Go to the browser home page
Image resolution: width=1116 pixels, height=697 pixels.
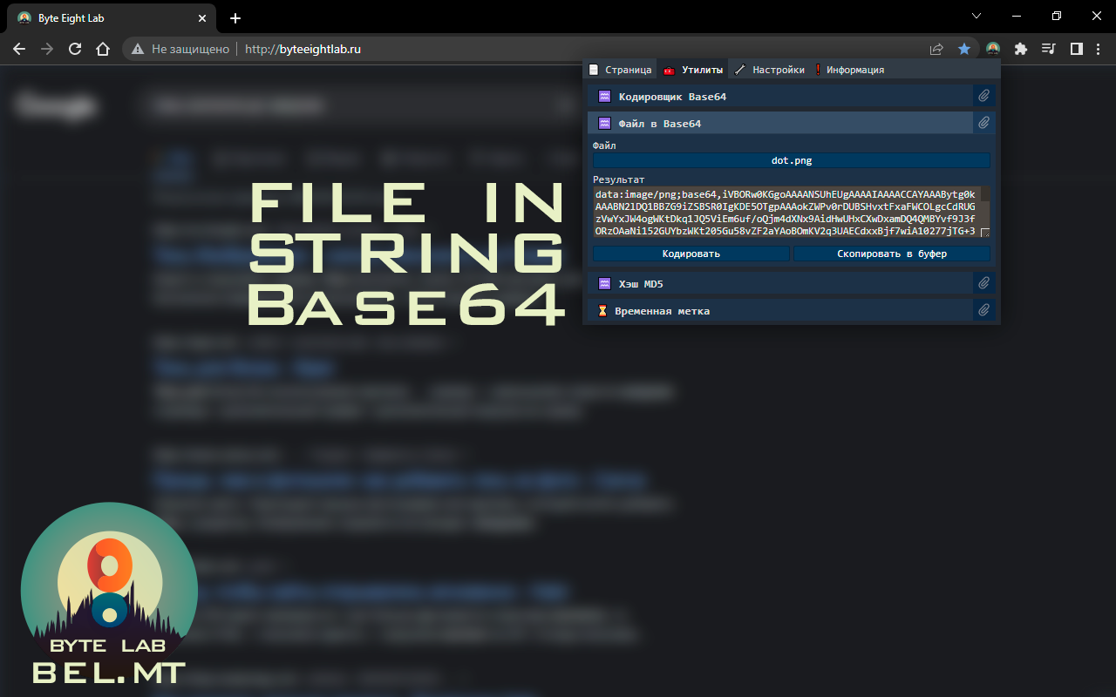coord(103,49)
